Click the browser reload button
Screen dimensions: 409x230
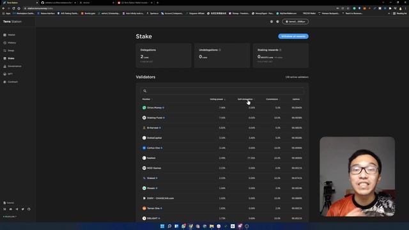tap(13, 8)
